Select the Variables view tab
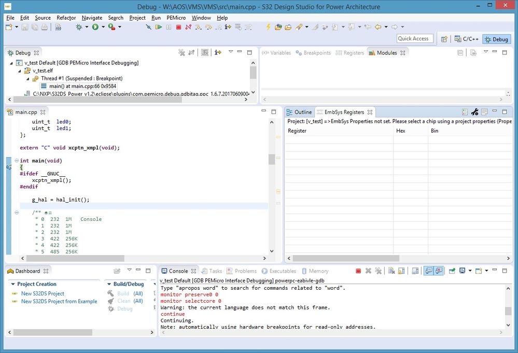The height and width of the screenshot is (353, 518). tap(276, 53)
